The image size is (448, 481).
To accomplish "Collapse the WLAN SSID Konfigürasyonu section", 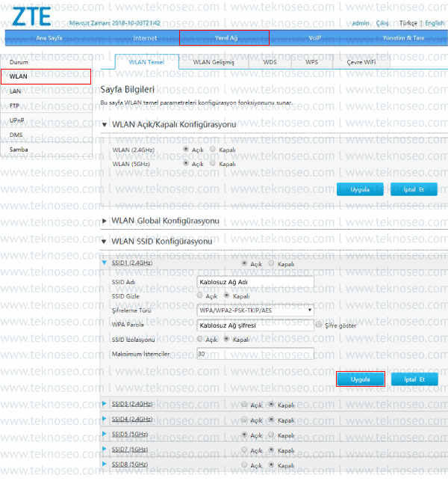I will 104,242.
